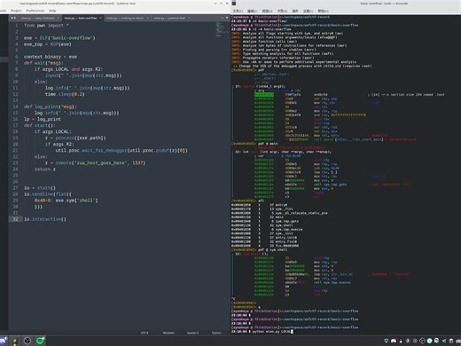Click the Konsole window icon in title bar
Viewport: 461px width, 346px height.
pos(234,4)
